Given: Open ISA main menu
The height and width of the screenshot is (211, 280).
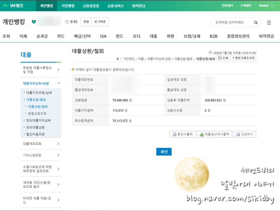Looking at the screenshot, I should 103,36.
